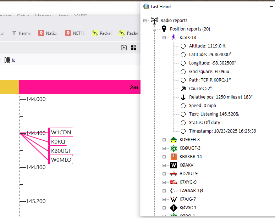Click the W1CDN callsign label
The height and width of the screenshot is (218, 275).
[61, 133]
